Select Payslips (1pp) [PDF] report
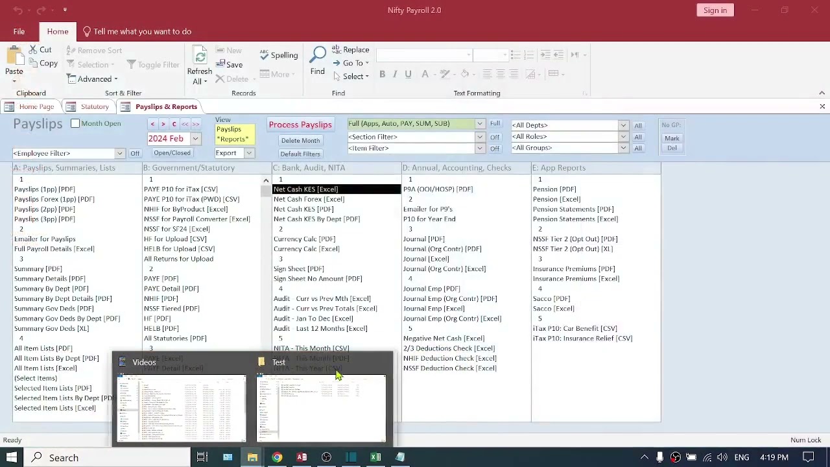This screenshot has width=830, height=467. tap(45, 189)
